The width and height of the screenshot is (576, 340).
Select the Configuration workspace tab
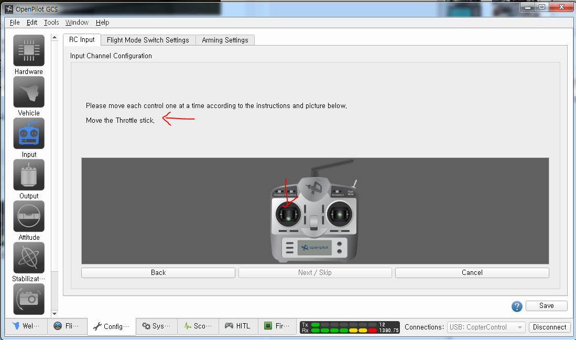point(112,326)
